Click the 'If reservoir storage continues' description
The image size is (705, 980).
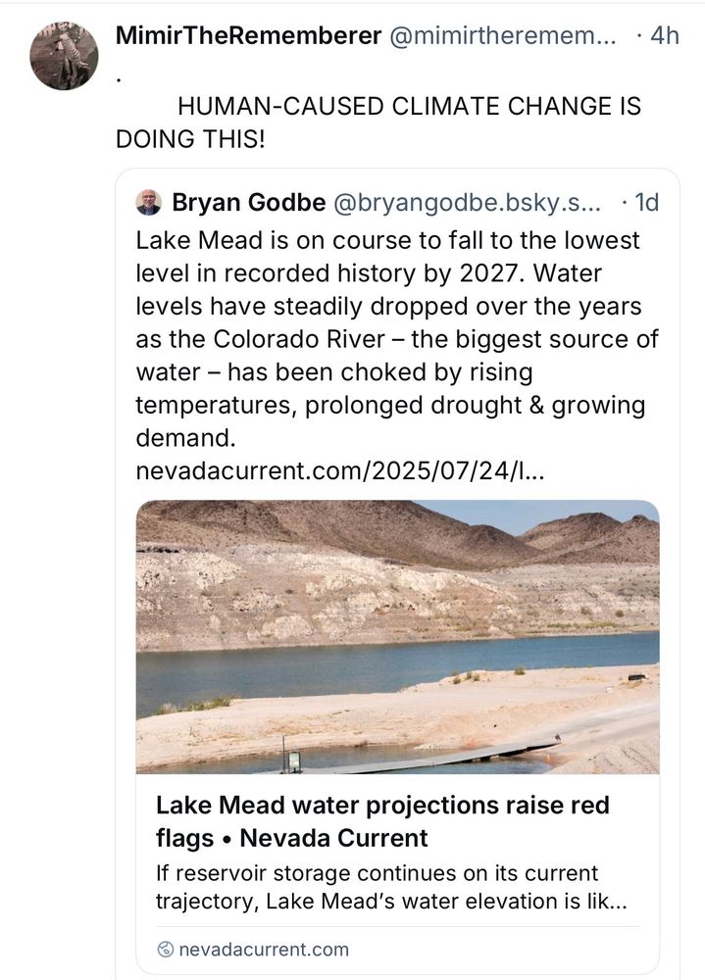[x=390, y=886]
